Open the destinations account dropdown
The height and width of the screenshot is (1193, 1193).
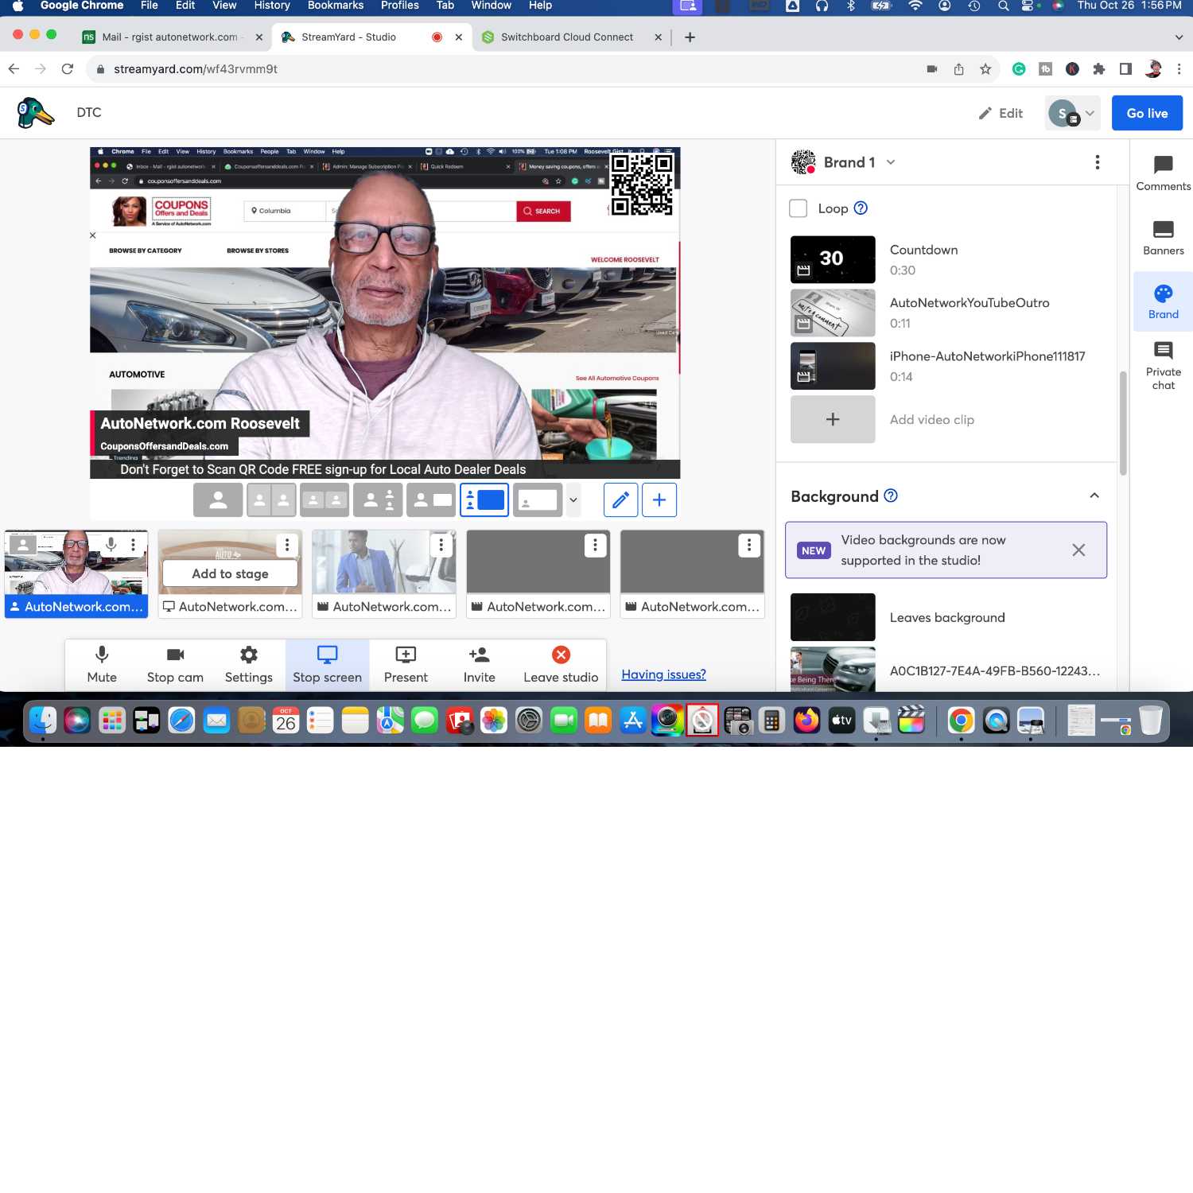tap(1072, 113)
